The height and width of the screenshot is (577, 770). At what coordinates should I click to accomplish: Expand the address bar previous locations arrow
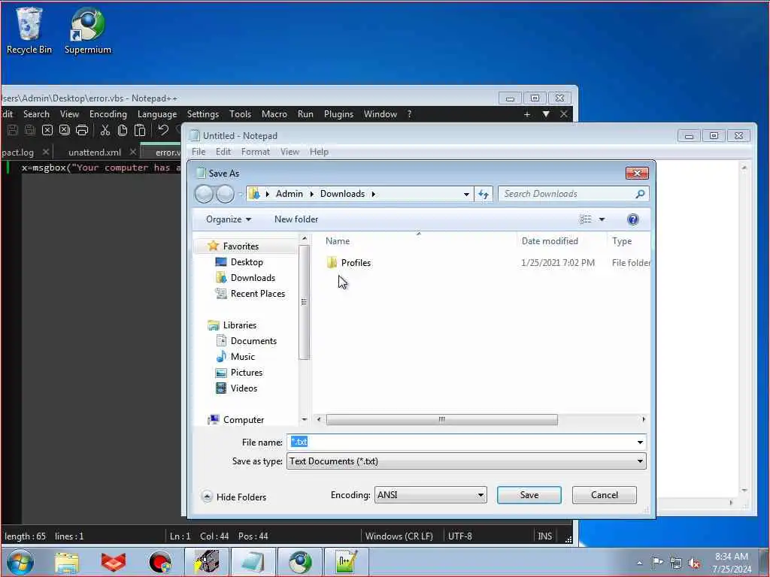click(466, 195)
